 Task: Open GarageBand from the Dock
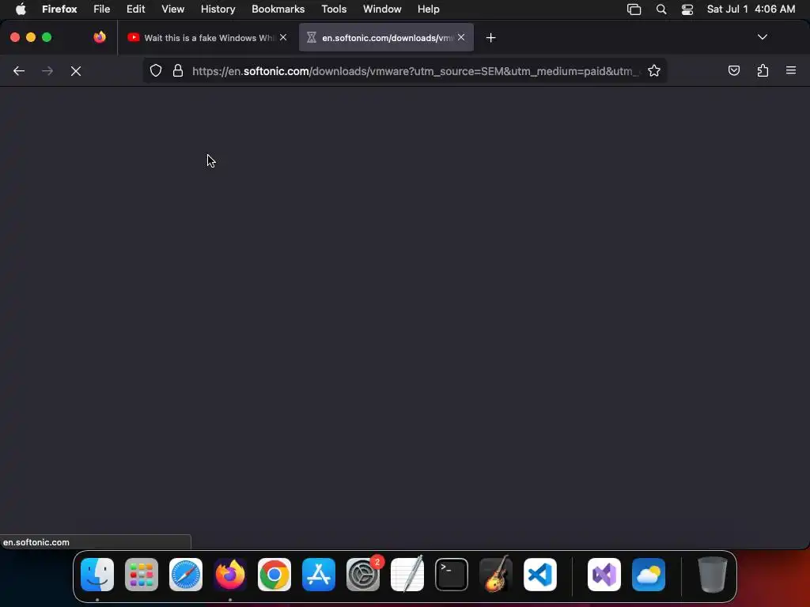[x=496, y=575]
